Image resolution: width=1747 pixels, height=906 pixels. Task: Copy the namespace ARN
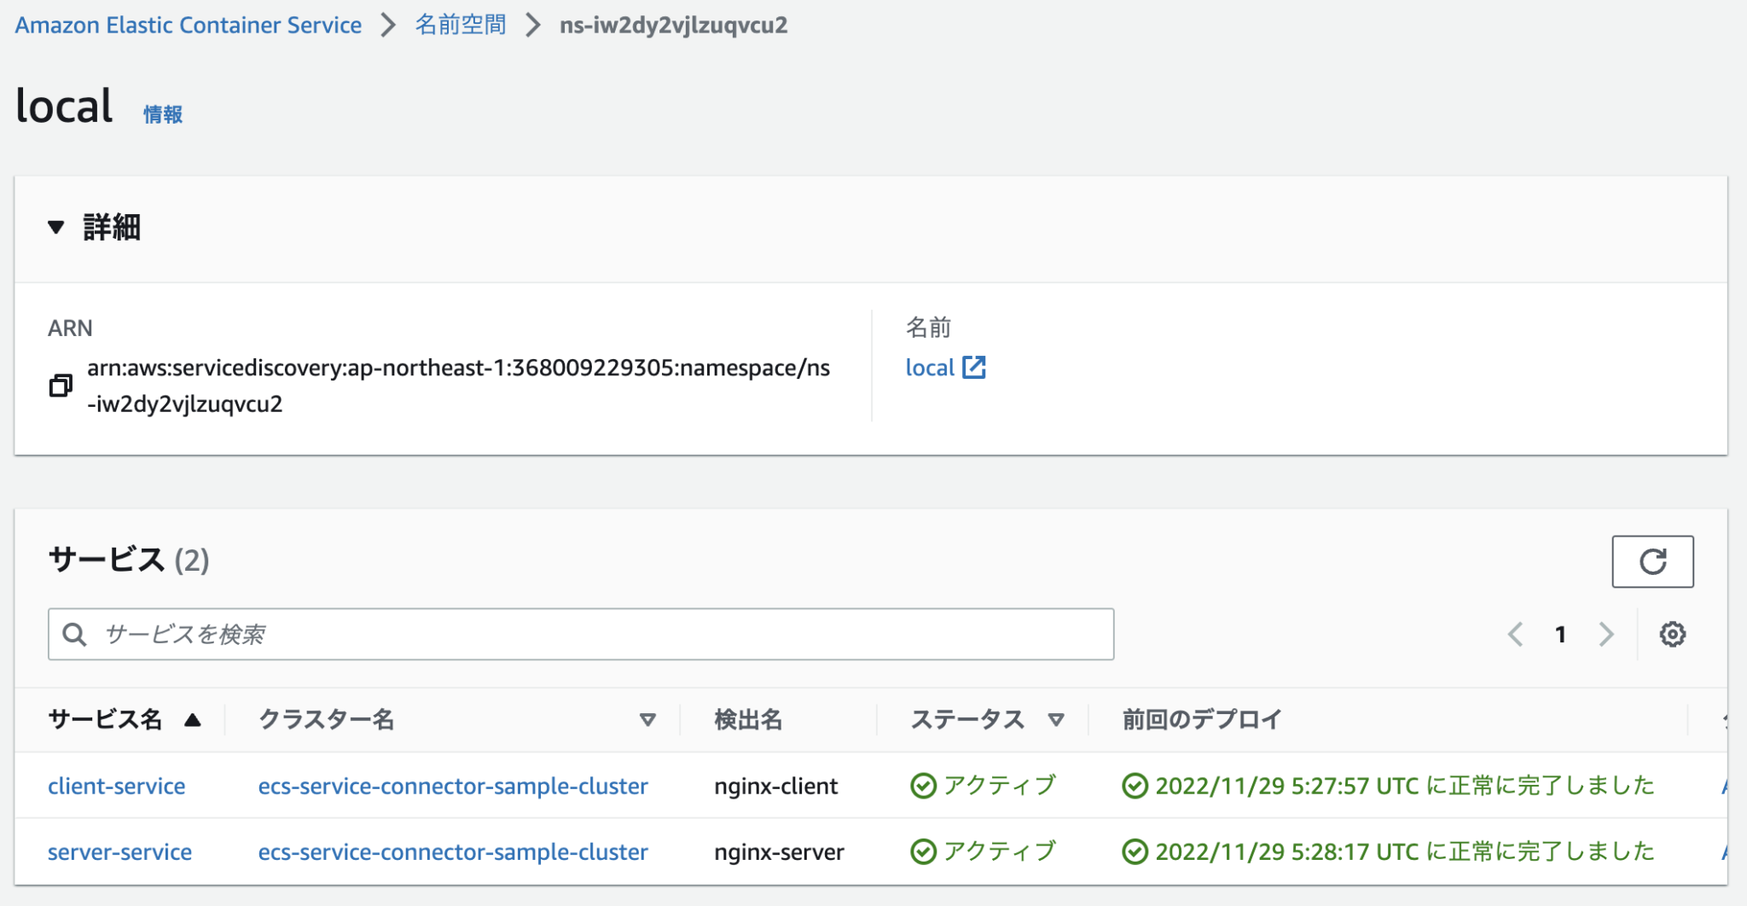coord(60,386)
